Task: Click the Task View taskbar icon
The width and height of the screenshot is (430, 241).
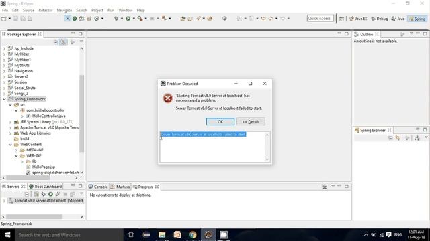Action: (x=131, y=235)
